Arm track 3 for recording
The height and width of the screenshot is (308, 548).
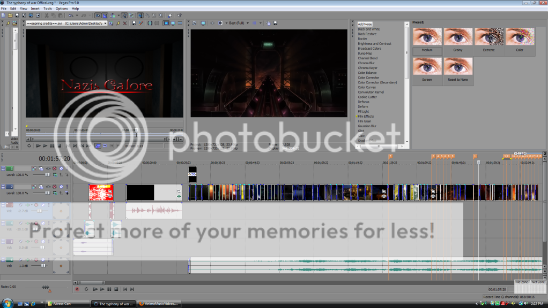(x=36, y=205)
